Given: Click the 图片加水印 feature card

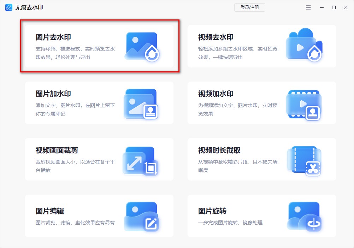Looking at the screenshot, I should pyautogui.click(x=99, y=103).
